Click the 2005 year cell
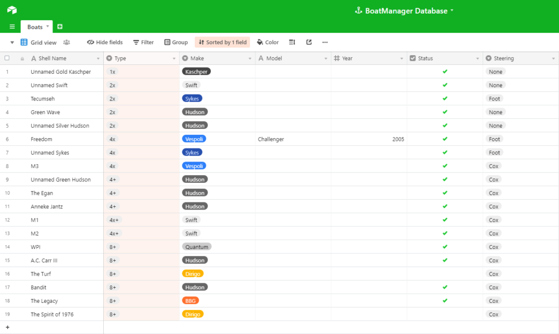The image size is (559, 334). (369, 139)
